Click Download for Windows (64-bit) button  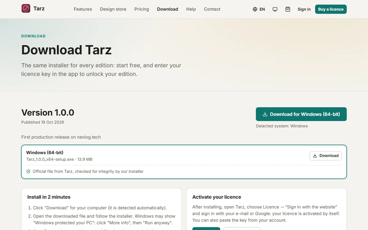click(x=301, y=114)
